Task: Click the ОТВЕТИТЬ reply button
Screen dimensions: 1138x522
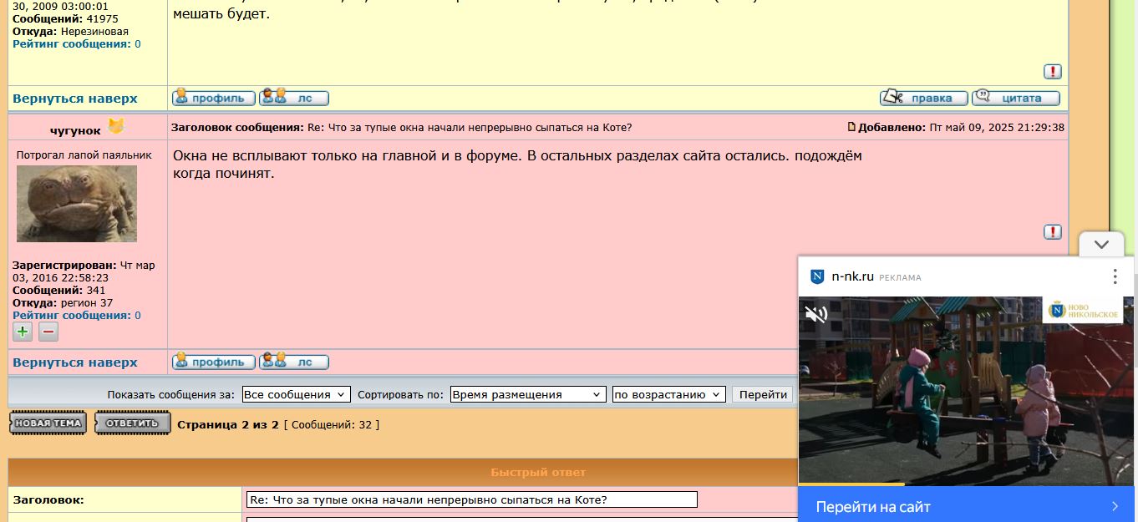Action: [132, 423]
